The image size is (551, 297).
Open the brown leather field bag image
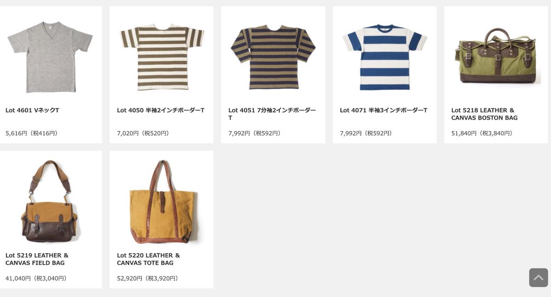[x=50, y=201]
